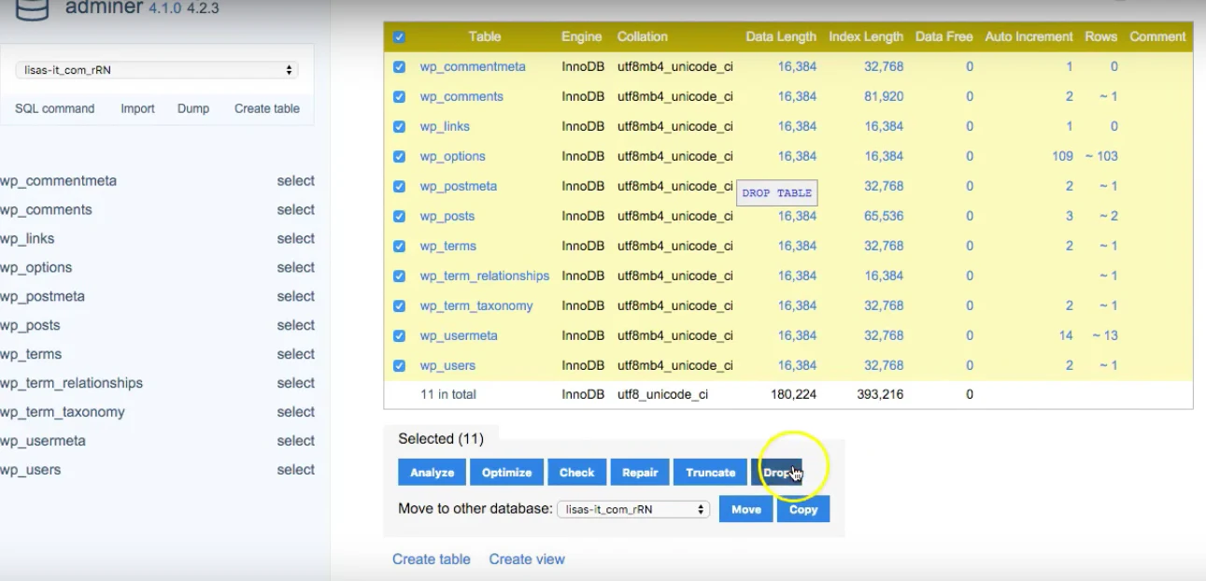Uncheck the wp_term_relationships row checkbox
The width and height of the screenshot is (1206, 581).
pos(399,276)
